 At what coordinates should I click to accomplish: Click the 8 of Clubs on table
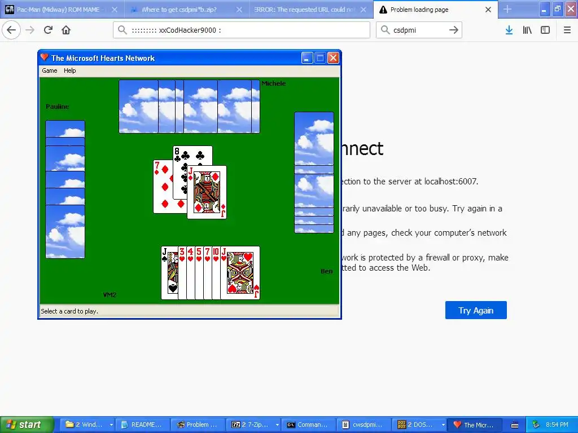(x=193, y=156)
